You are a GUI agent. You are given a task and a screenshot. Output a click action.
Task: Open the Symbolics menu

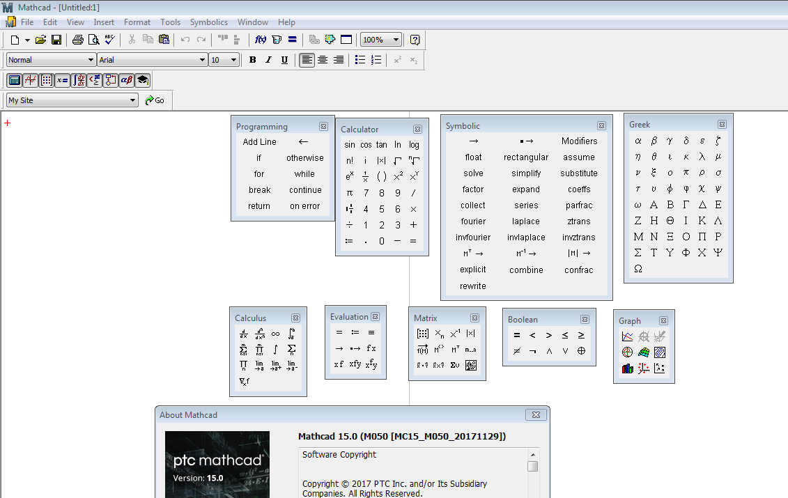click(x=208, y=22)
